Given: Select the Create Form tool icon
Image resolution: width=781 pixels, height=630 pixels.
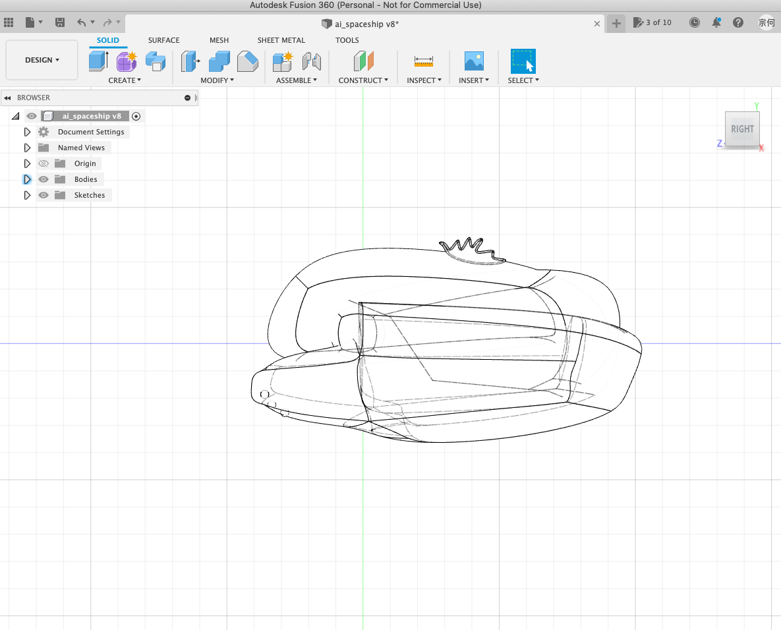Looking at the screenshot, I should coord(127,61).
